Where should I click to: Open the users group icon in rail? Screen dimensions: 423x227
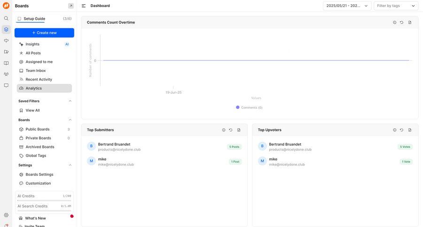click(x=6, y=74)
